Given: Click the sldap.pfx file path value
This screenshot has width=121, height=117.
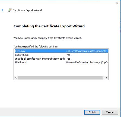Looking at the screenshot, I should (86, 51).
